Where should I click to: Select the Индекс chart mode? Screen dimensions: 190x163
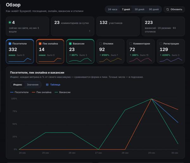coord(17,85)
